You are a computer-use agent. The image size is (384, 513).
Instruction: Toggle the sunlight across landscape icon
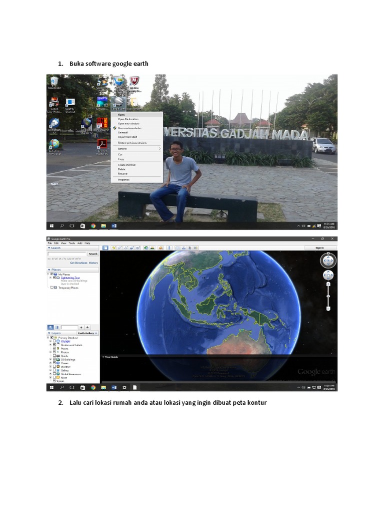click(152, 248)
